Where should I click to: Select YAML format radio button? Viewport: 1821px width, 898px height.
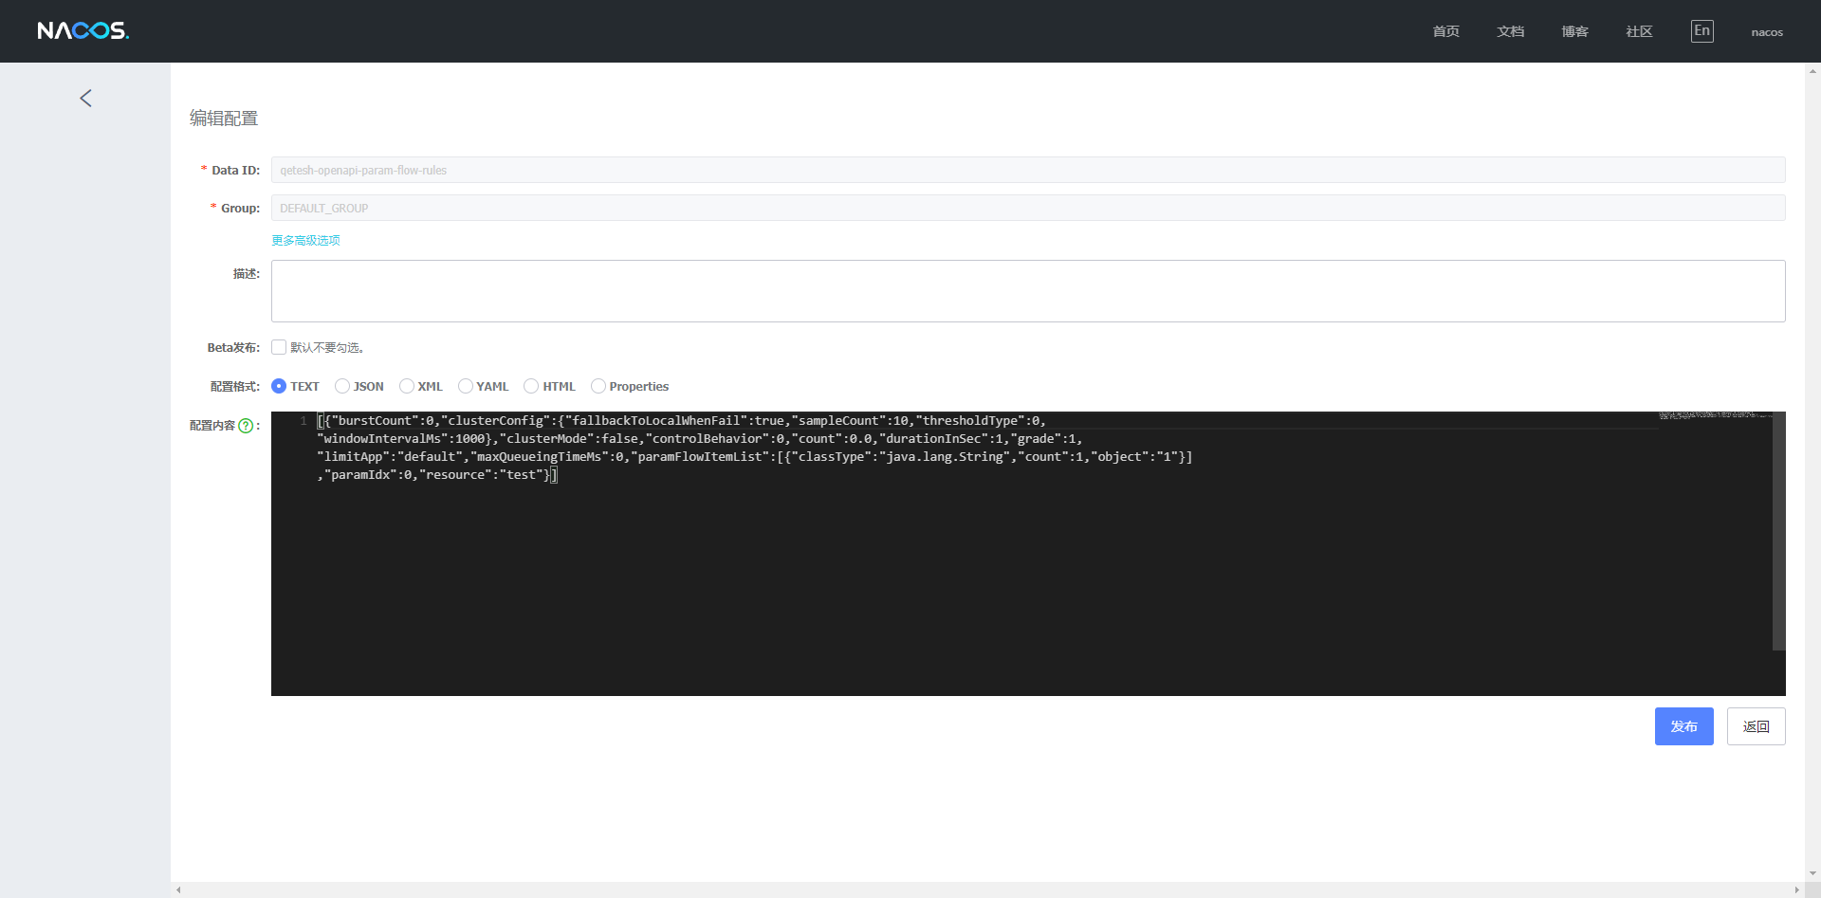coord(466,386)
